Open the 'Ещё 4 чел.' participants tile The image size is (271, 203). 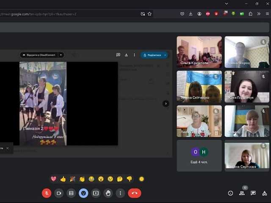coord(199,156)
